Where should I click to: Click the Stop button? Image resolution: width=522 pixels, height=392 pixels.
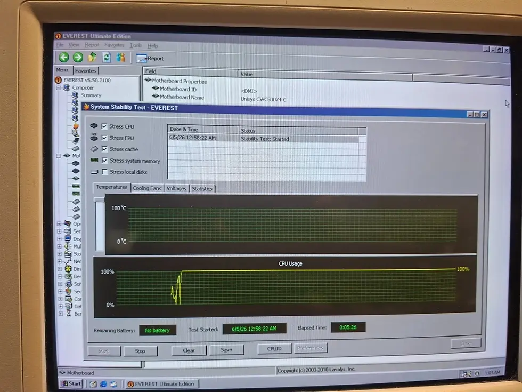click(x=140, y=351)
